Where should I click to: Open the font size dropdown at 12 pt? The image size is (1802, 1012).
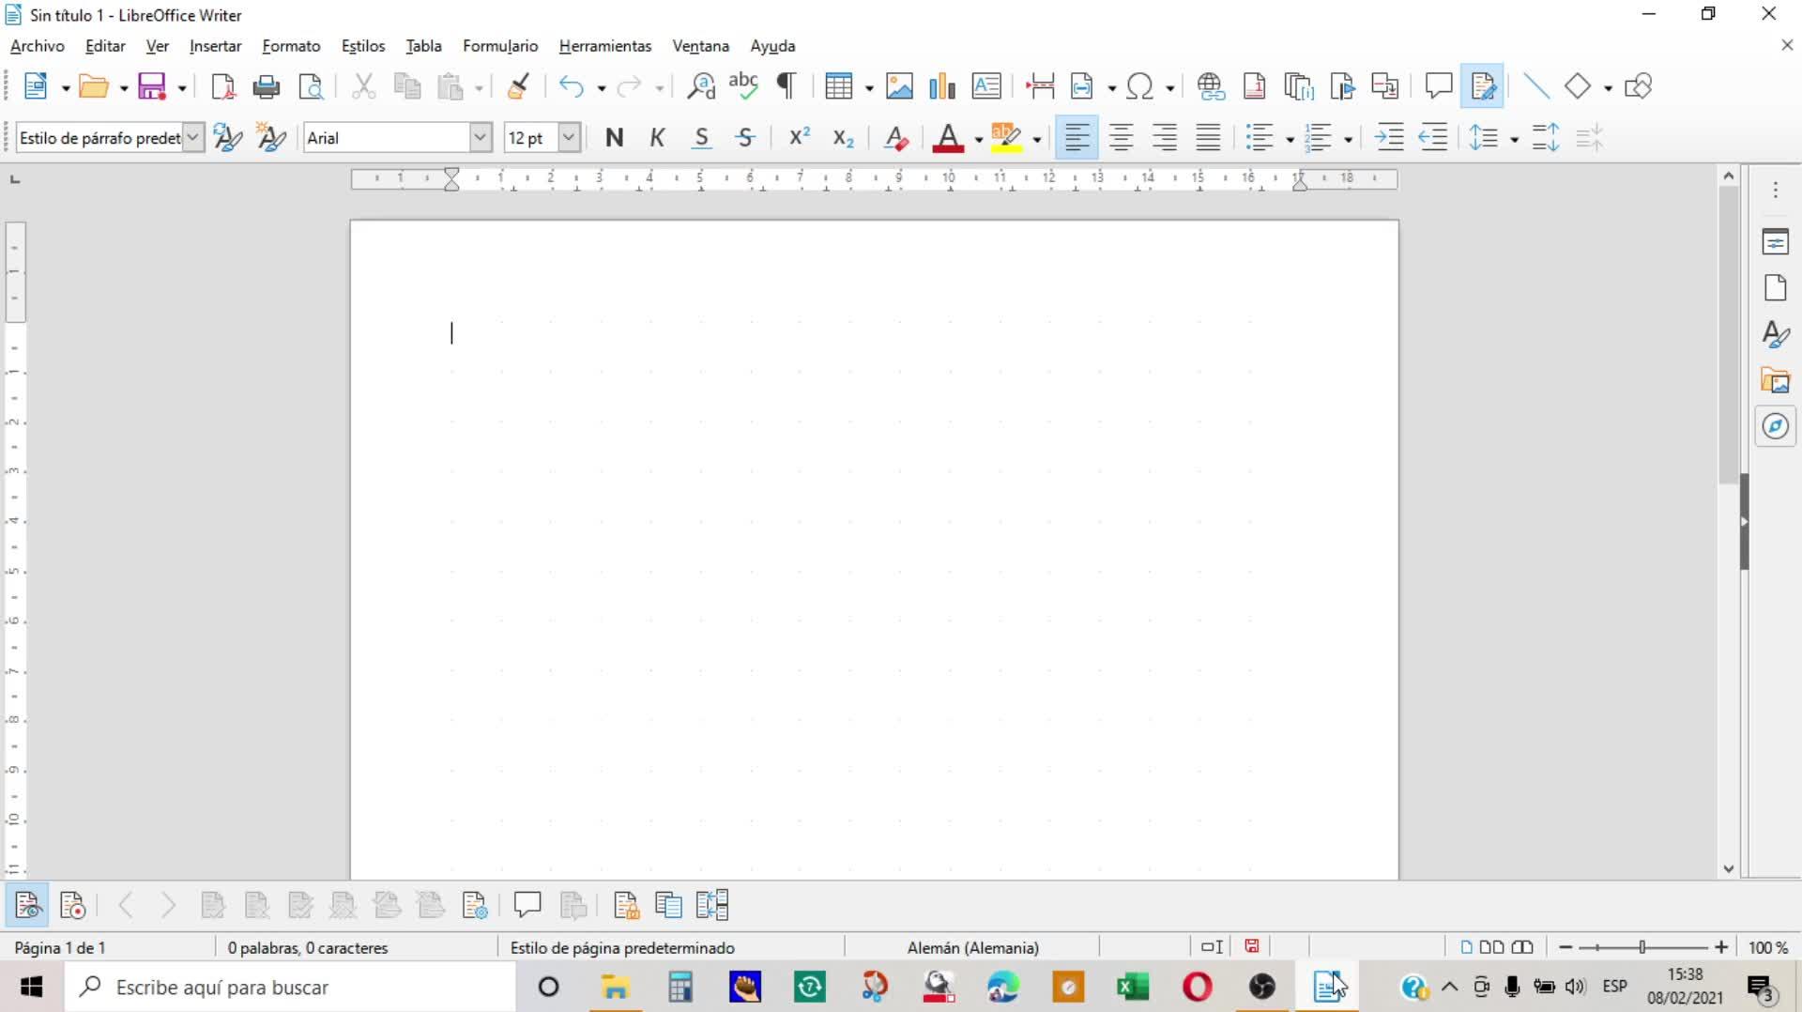[569, 138]
